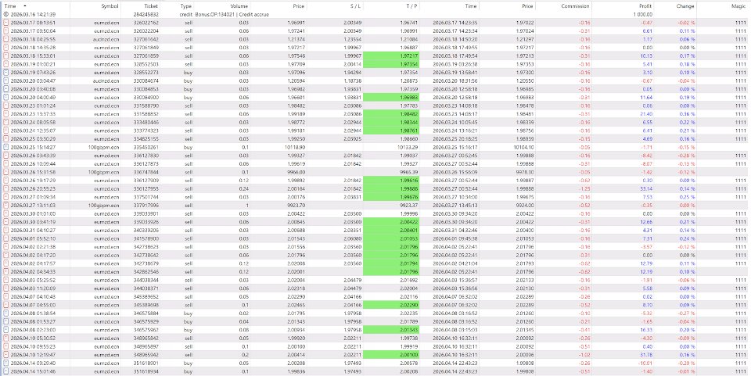The image size is (751, 376).
Task: Click the row icon for 2026.04.02 04:34:33
Action: tap(5, 271)
